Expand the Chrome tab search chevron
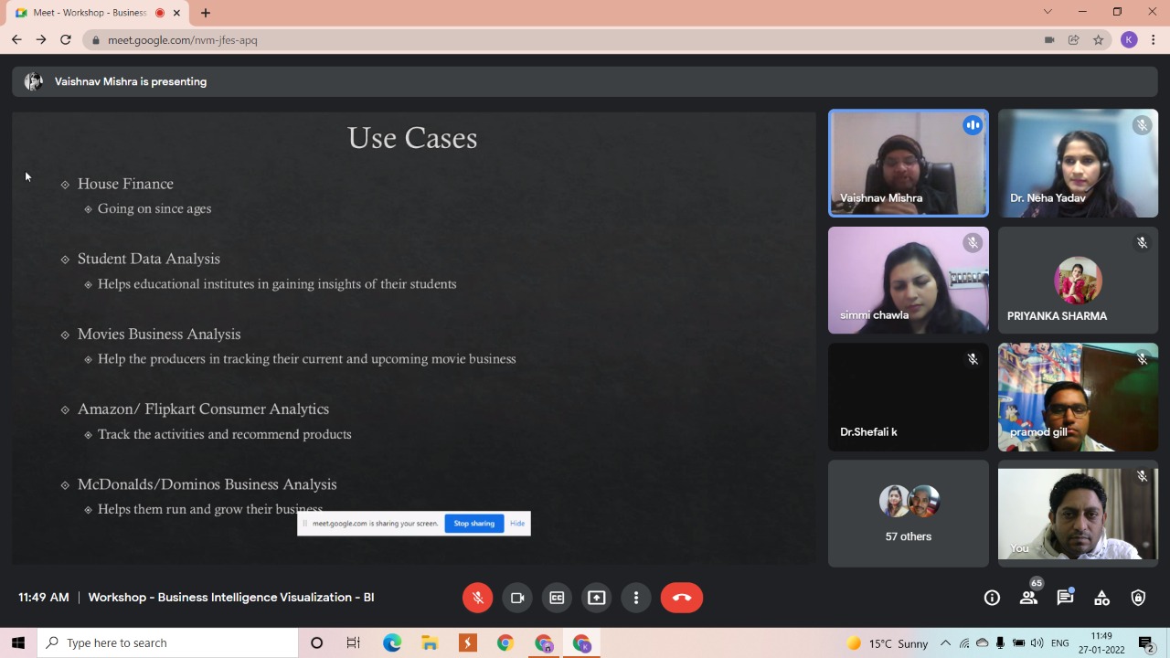Screen dimensions: 1170x658 (x=1048, y=12)
